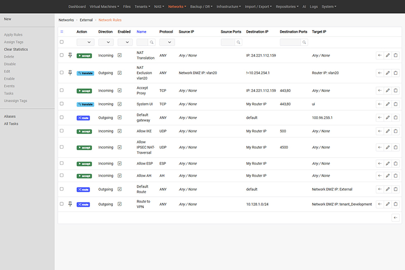This screenshot has width=405, height=270.
Task: Click the search icon in Source Ports filter
Action: point(238,42)
